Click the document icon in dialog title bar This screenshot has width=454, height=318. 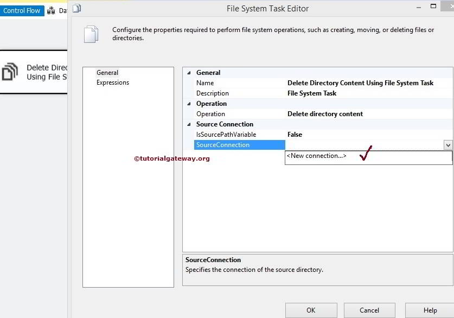coord(76,8)
